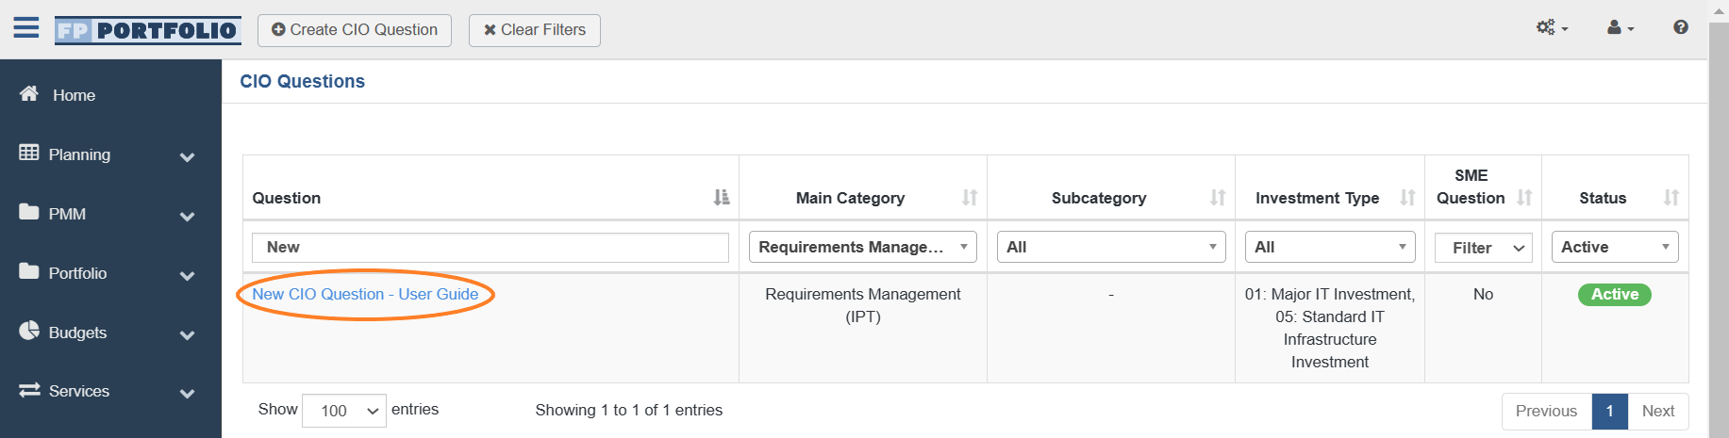Image resolution: width=1729 pixels, height=438 pixels.
Task: Open the user account menu
Action: click(x=1621, y=27)
